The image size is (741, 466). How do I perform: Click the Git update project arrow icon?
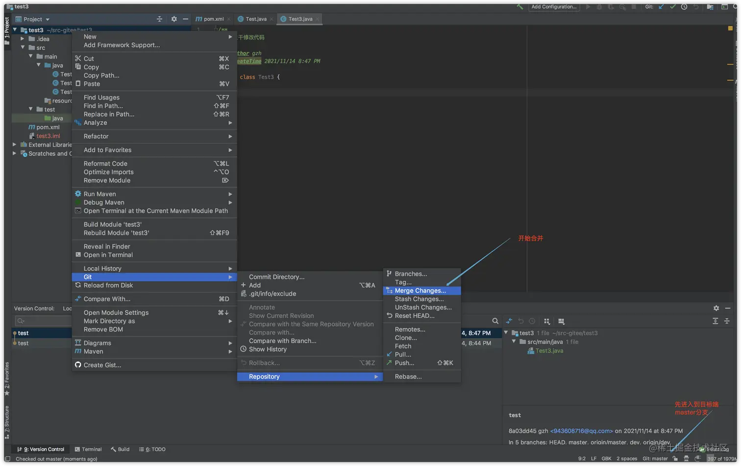click(661, 7)
